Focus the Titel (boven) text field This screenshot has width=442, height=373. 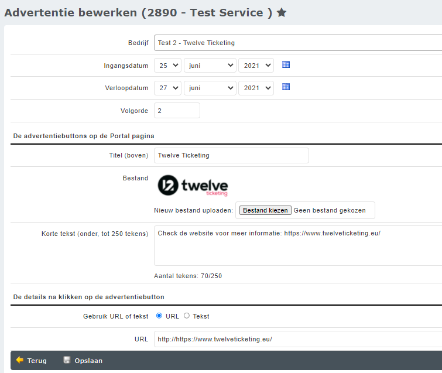click(x=231, y=155)
